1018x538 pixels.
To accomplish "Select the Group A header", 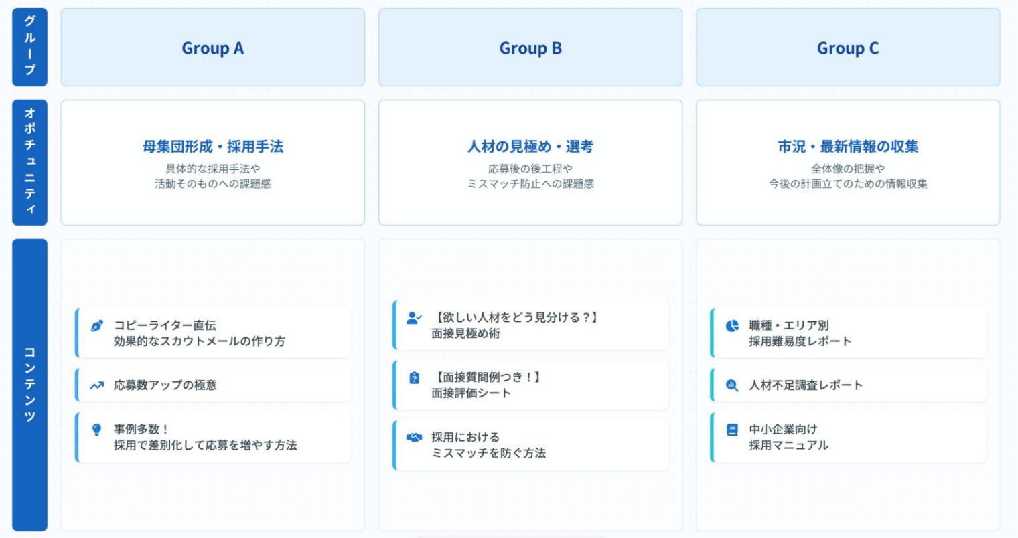I will tap(213, 48).
